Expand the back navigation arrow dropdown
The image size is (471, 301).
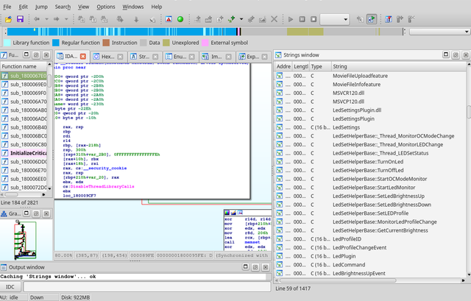pyautogui.click(x=46, y=18)
